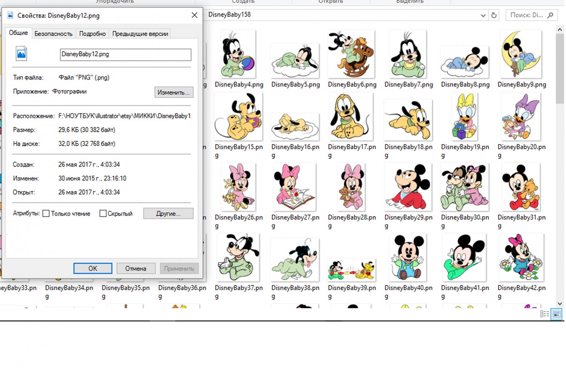The width and height of the screenshot is (566, 368).
Task: Select the DisneyBaby38.png crawling Goofy thumbnail
Action: pyautogui.click(x=295, y=260)
